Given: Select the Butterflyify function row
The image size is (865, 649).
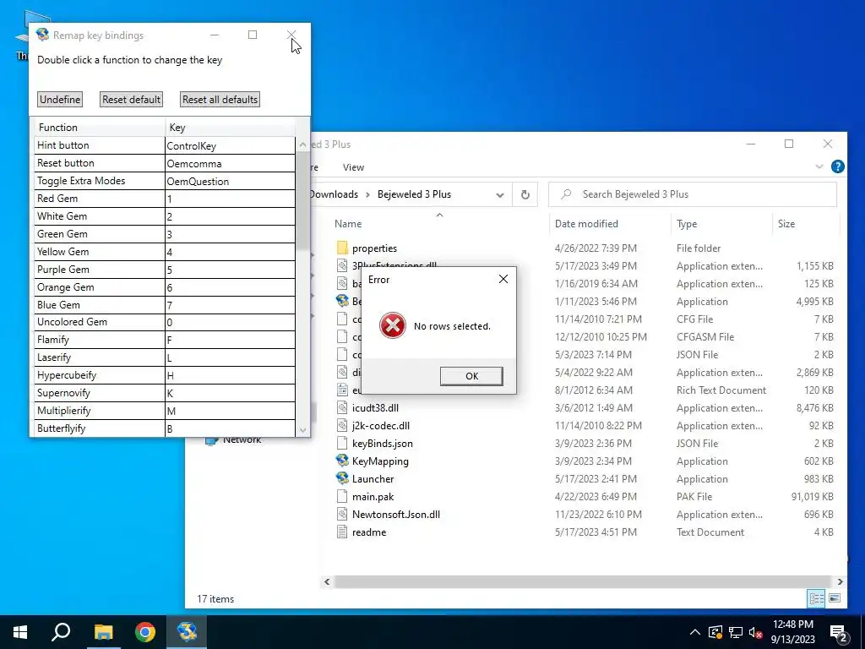Looking at the screenshot, I should (165, 428).
